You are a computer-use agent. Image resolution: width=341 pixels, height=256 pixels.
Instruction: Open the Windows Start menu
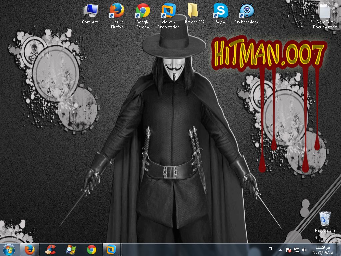point(9,249)
